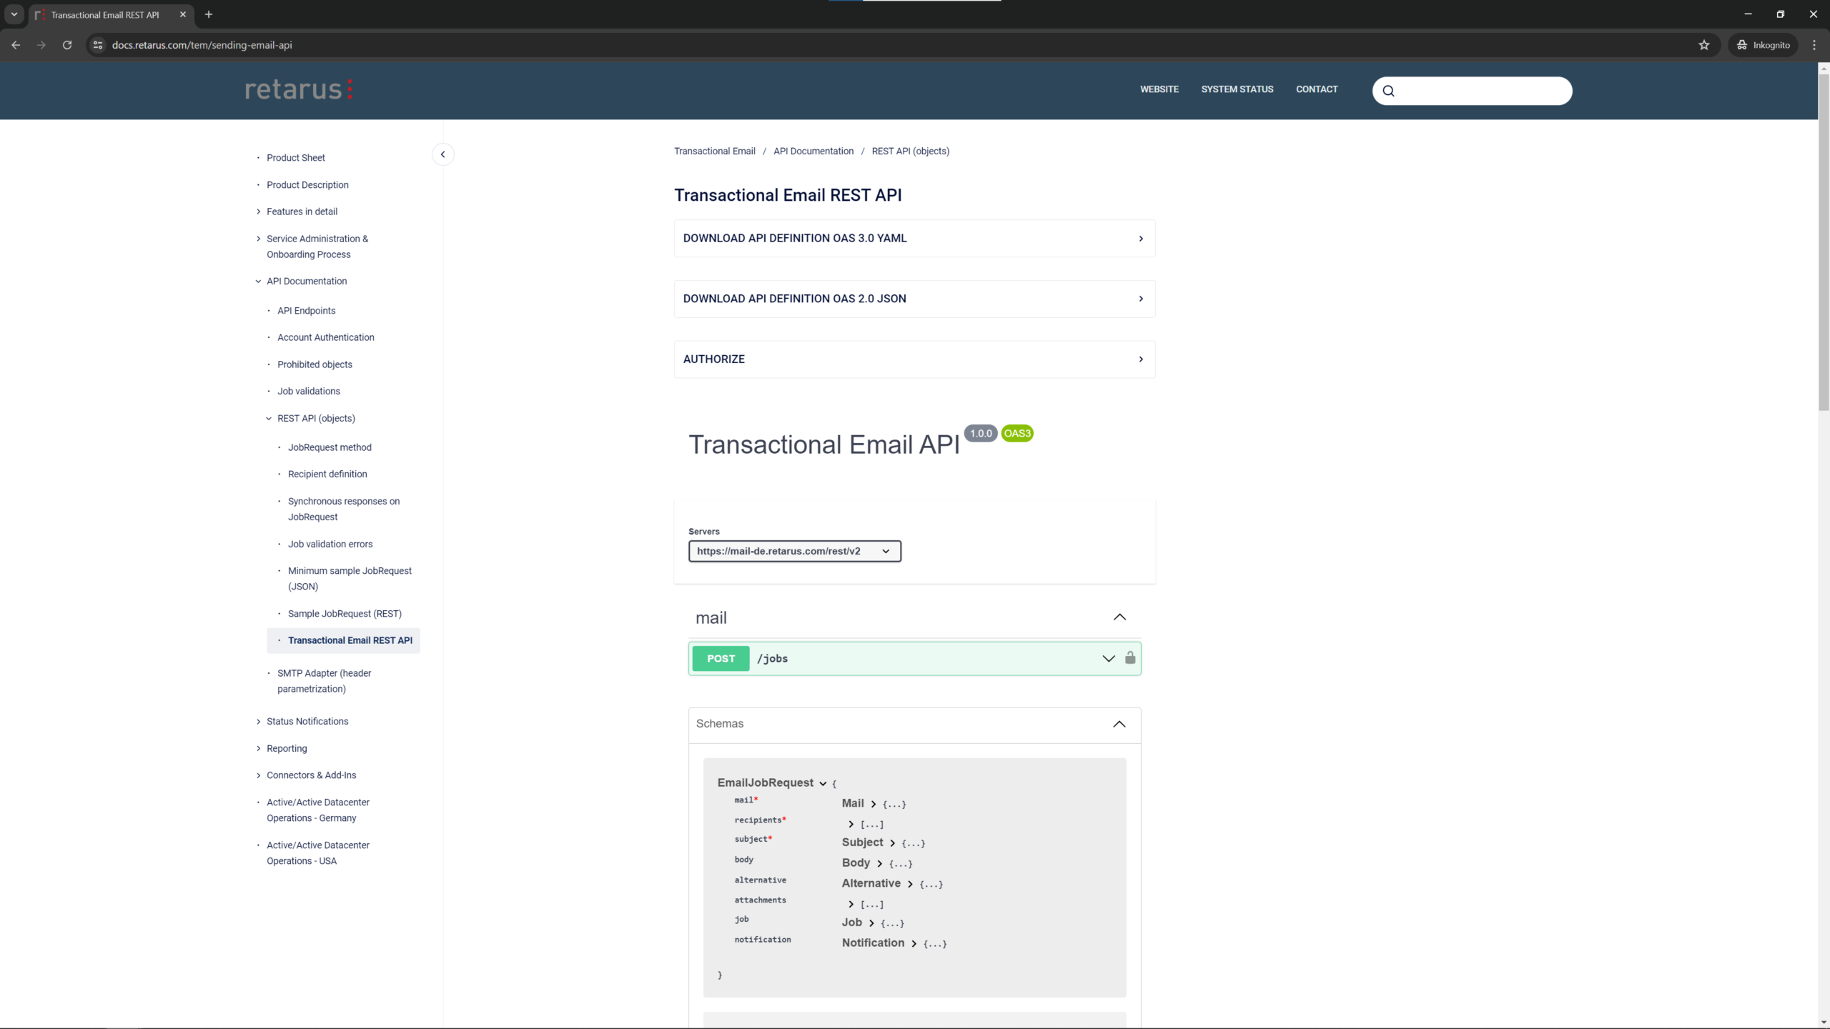Image resolution: width=1830 pixels, height=1029 pixels.
Task: Click the search input field
Action: (1473, 91)
